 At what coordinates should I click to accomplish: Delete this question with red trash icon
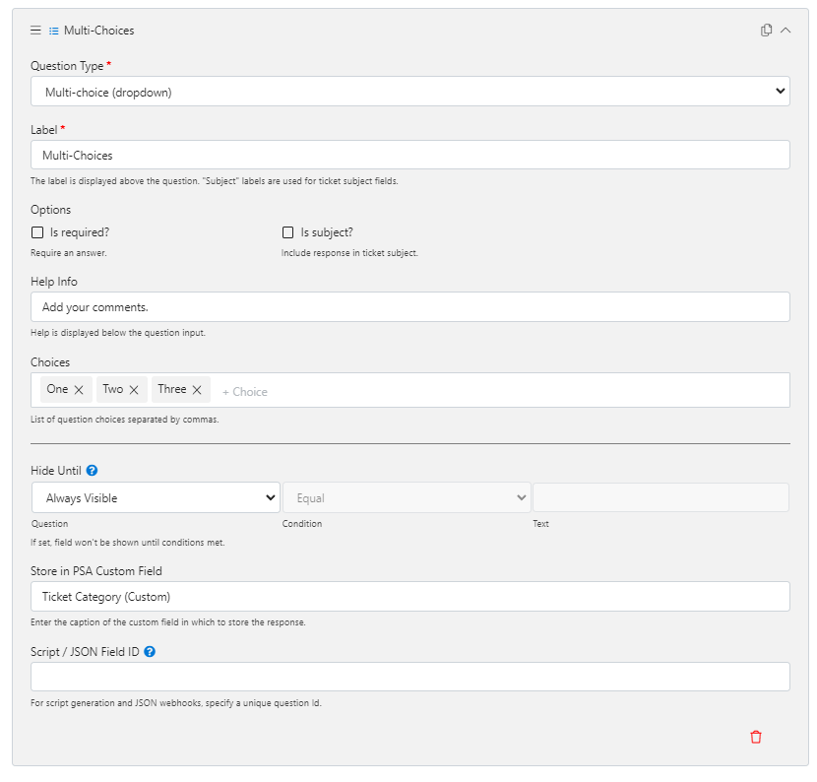(756, 737)
